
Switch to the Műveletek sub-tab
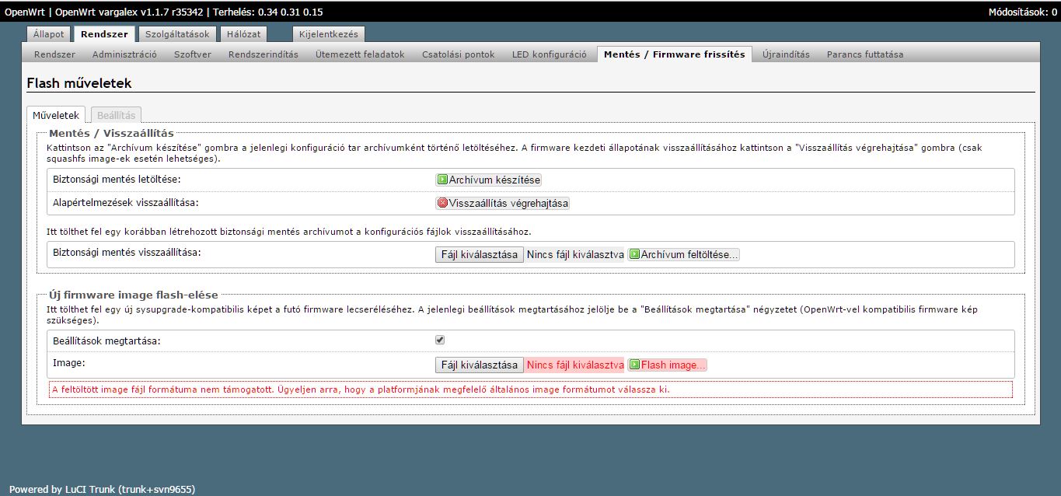click(56, 115)
